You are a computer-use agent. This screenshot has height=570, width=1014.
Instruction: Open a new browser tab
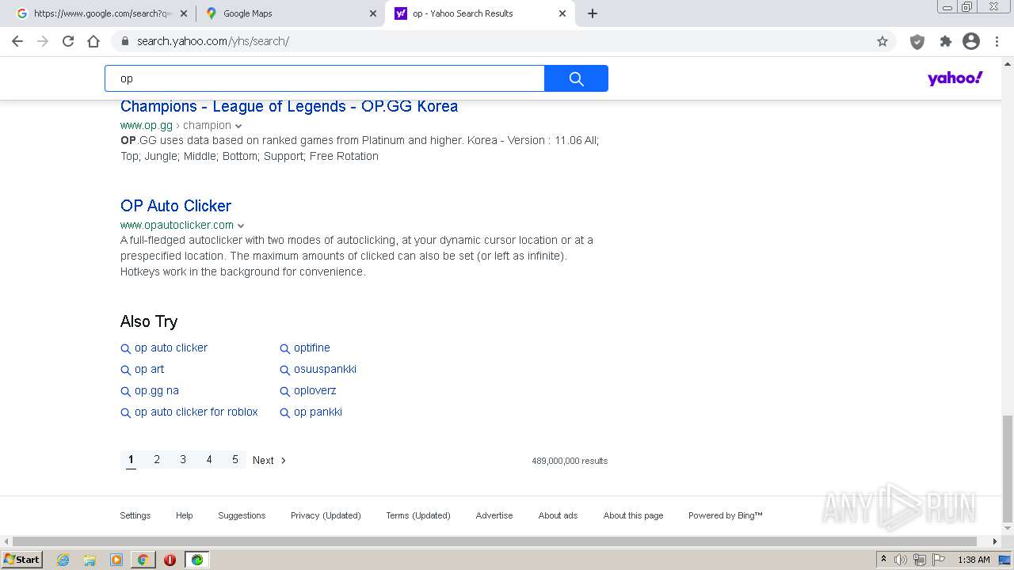coord(593,13)
